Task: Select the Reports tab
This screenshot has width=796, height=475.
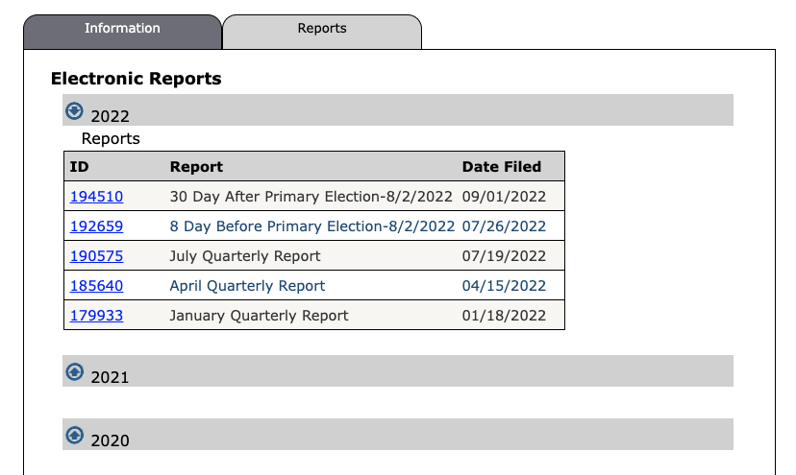Action: [322, 29]
